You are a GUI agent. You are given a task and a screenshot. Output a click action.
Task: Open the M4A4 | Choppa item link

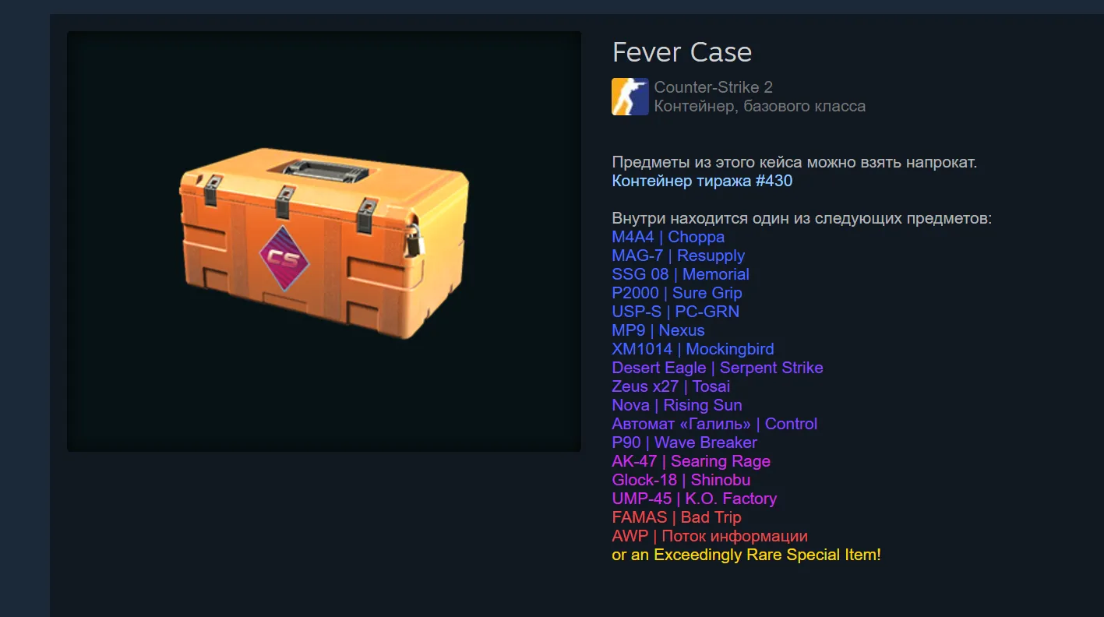pos(668,237)
